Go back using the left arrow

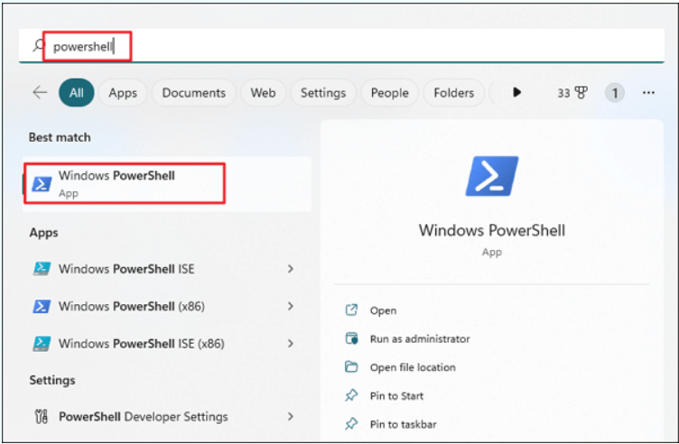click(x=40, y=92)
